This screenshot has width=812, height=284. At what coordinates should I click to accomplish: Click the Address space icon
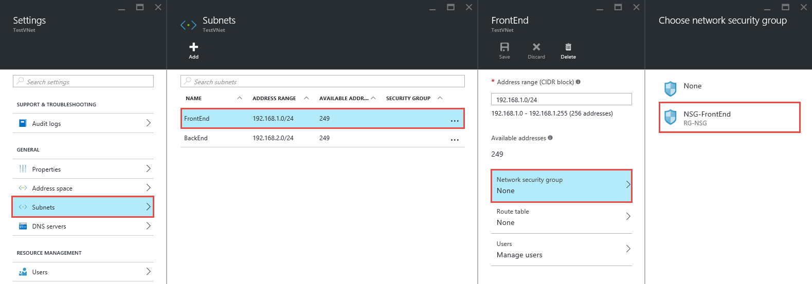(23, 188)
